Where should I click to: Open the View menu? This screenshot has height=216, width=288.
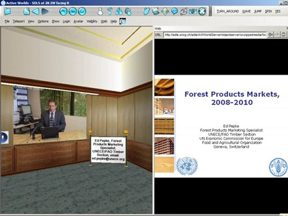coord(31,22)
